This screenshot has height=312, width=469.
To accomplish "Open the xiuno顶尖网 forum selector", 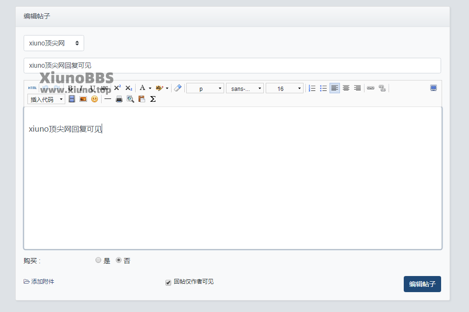I will point(54,43).
